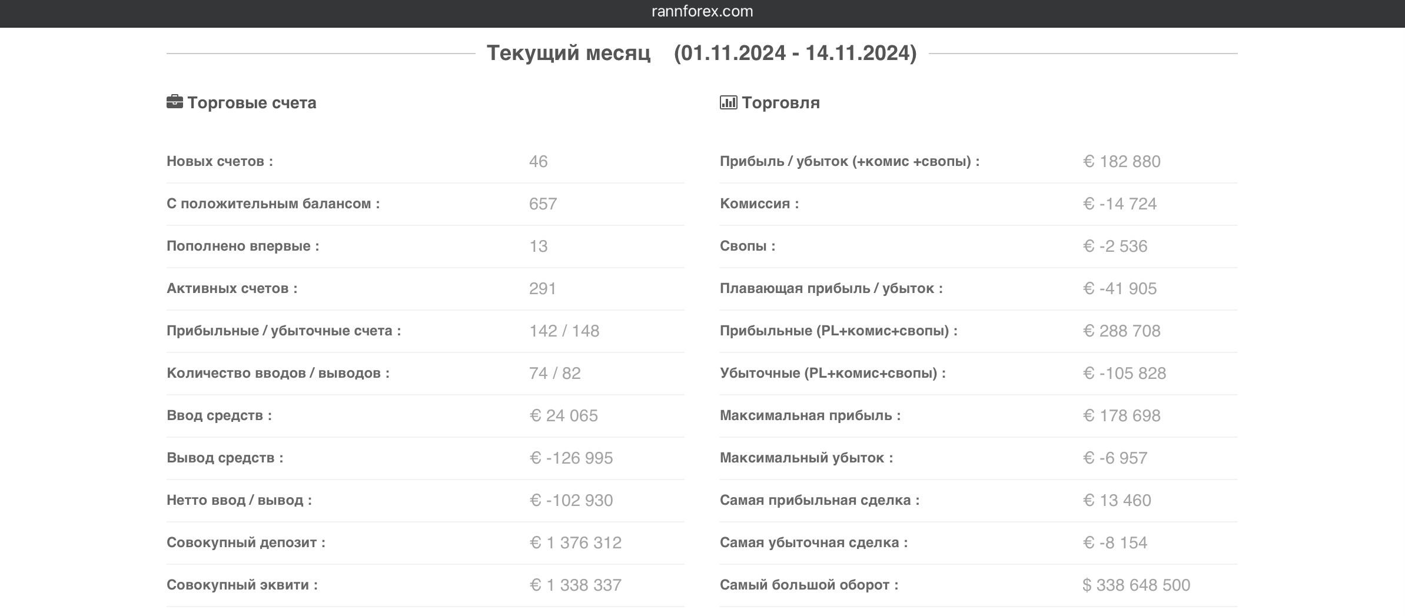Viewport: 1405px width, 616px height.
Task: Select the value € -41 905
Action: pos(1120,288)
